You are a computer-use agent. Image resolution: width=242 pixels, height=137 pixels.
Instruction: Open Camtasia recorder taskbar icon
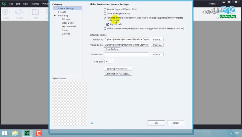tap(39, 133)
